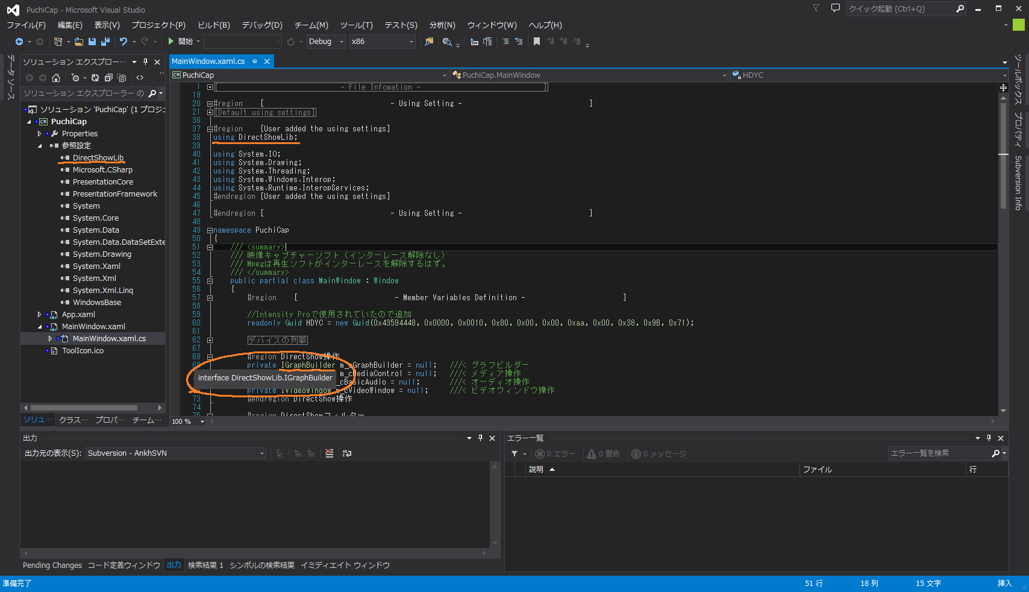Switch to the 検索結果 1 tab

205,565
